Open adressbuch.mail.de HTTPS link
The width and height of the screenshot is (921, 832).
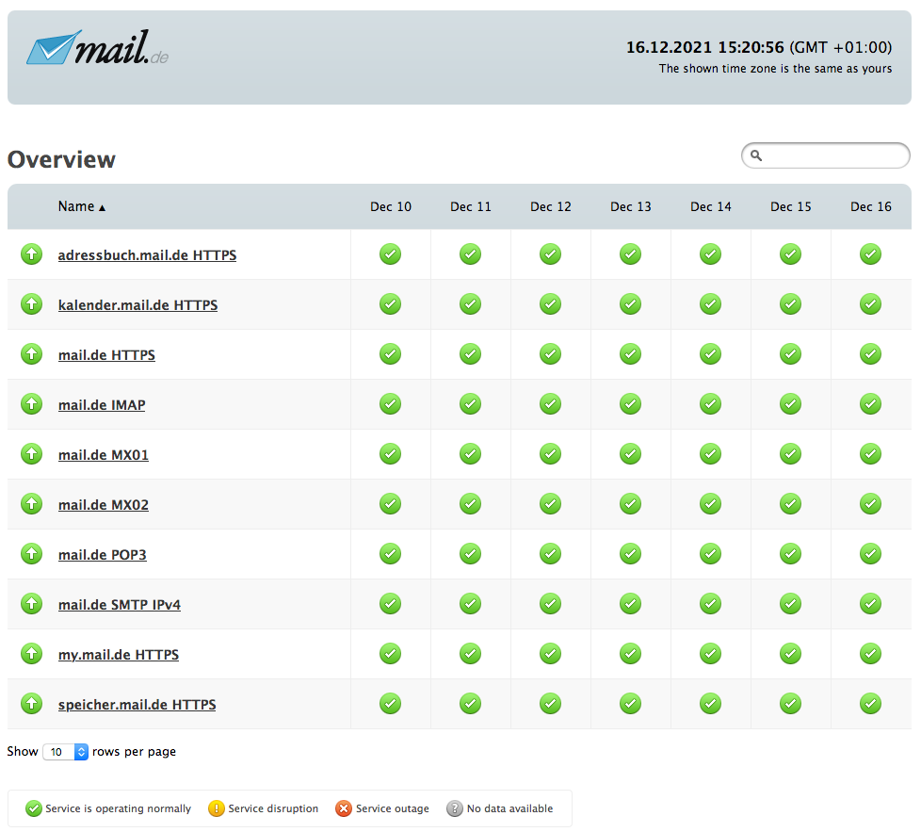(x=148, y=255)
